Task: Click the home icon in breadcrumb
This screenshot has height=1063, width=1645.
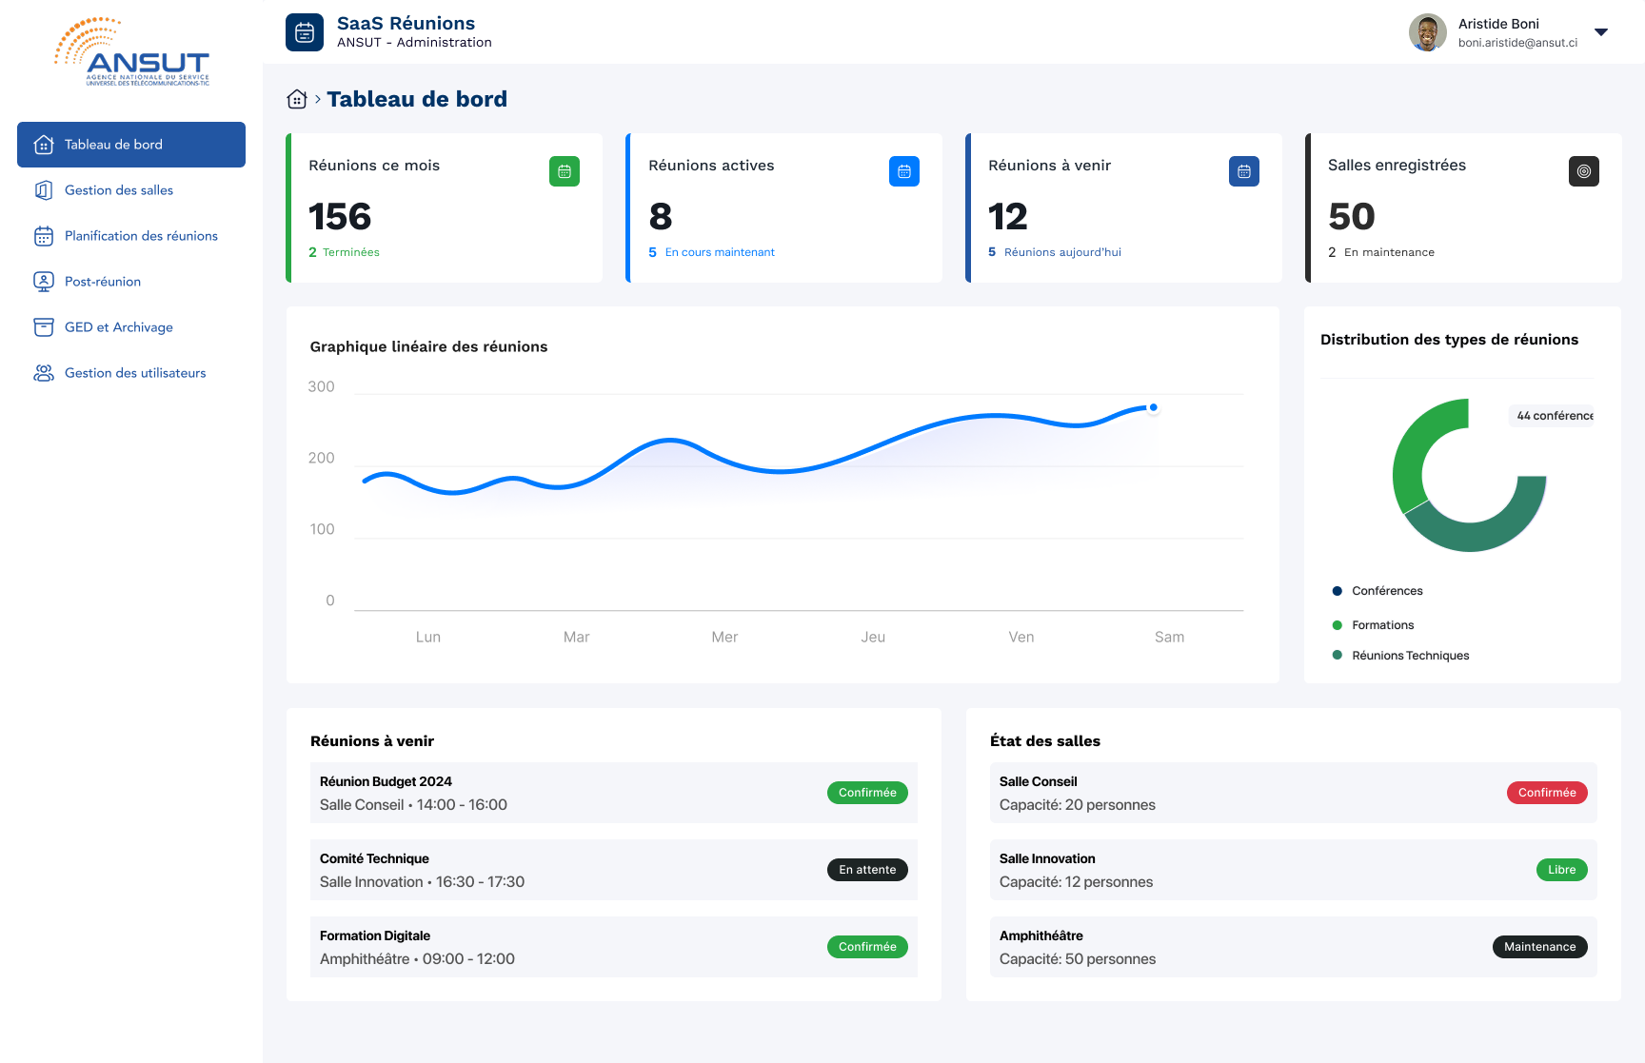Action: tap(297, 99)
